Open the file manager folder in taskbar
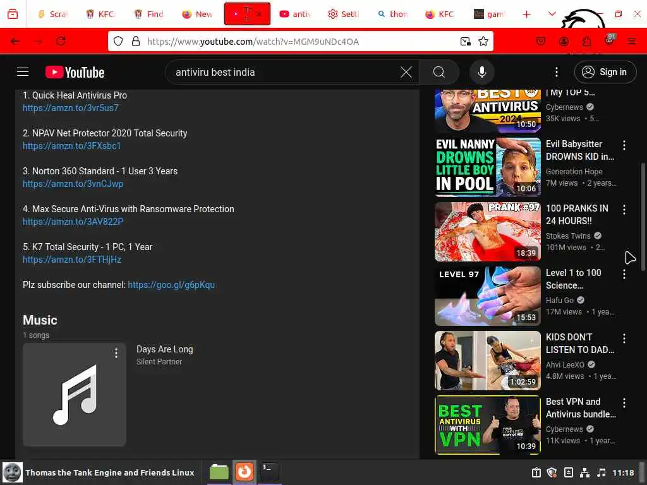This screenshot has width=647, height=485. [x=219, y=472]
